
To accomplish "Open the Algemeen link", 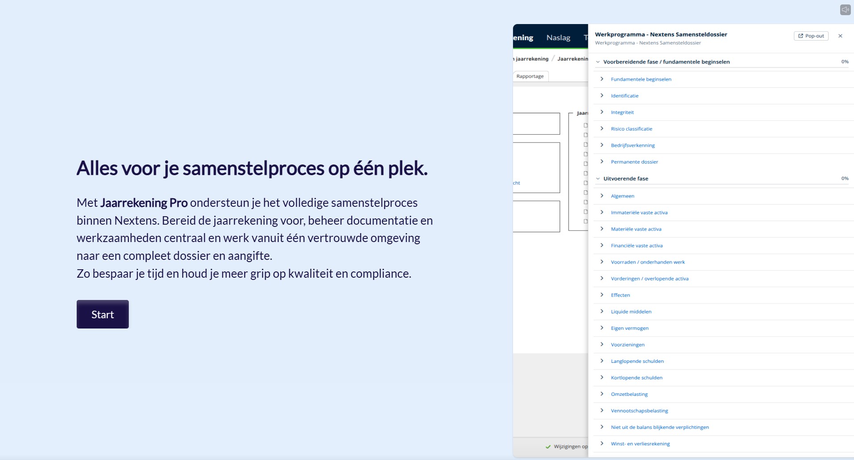I will (x=622, y=196).
